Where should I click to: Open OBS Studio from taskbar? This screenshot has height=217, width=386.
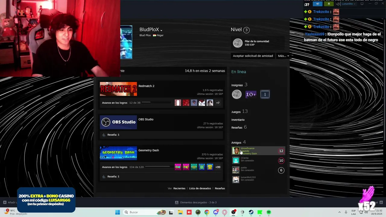(233, 212)
